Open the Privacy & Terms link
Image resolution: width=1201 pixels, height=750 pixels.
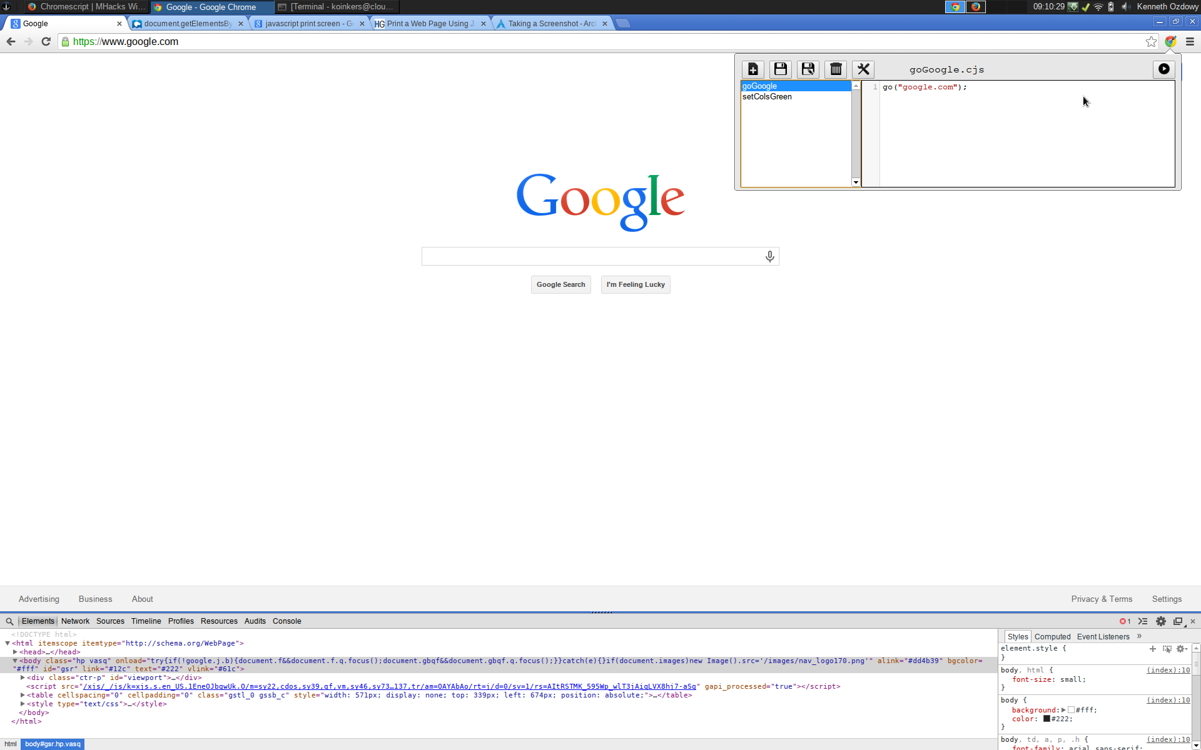click(1102, 599)
